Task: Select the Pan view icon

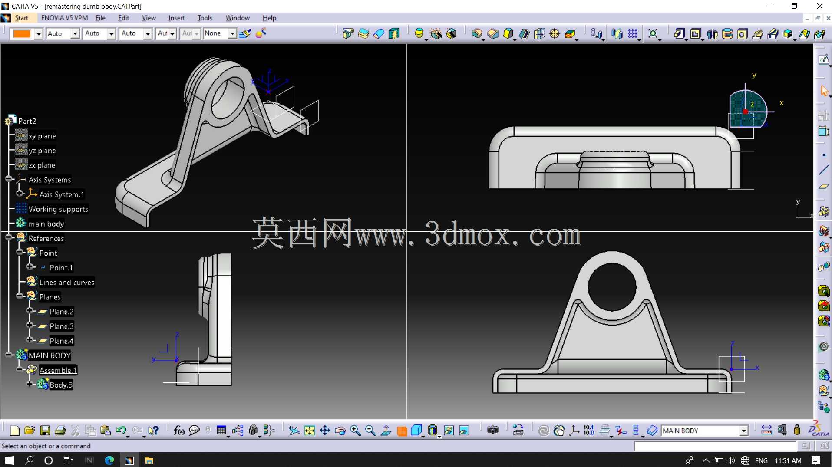Action: click(x=325, y=431)
